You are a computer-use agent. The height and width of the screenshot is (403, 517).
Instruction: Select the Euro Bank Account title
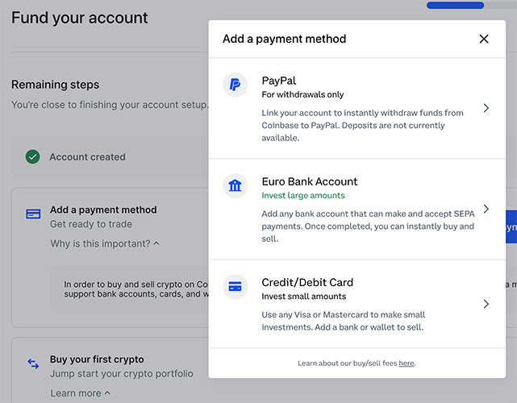pos(310,181)
